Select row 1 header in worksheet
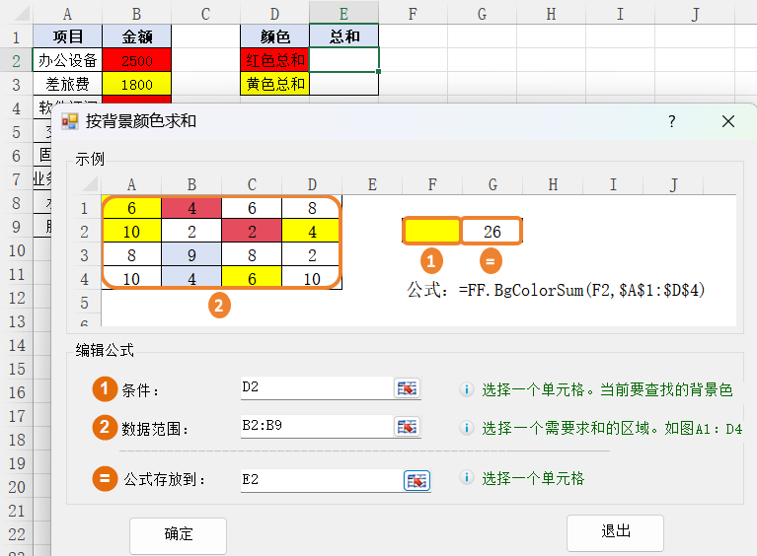The image size is (757, 556). [x=16, y=36]
